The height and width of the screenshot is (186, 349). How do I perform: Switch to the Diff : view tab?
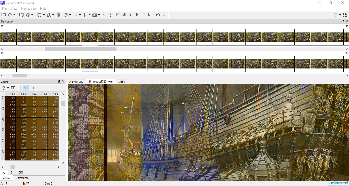click(x=122, y=82)
